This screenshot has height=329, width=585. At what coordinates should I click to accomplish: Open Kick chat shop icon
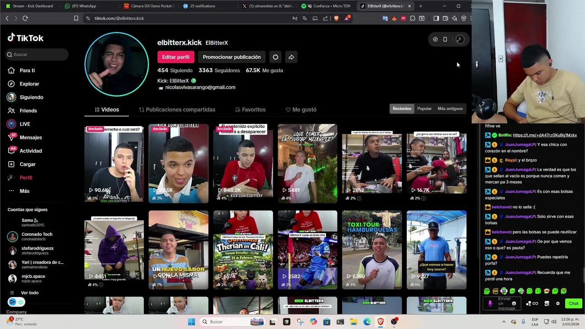[547, 303]
